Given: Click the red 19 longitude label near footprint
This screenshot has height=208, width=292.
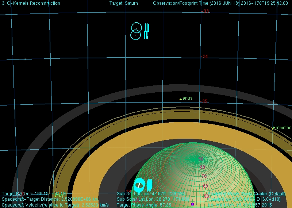Looking at the screenshot, I should point(128,191).
